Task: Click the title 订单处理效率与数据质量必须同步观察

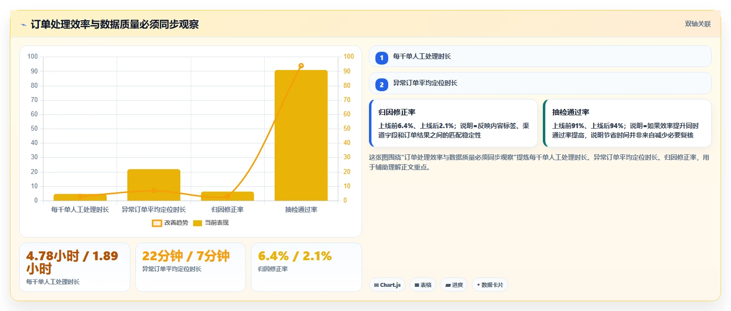Action: click(115, 24)
